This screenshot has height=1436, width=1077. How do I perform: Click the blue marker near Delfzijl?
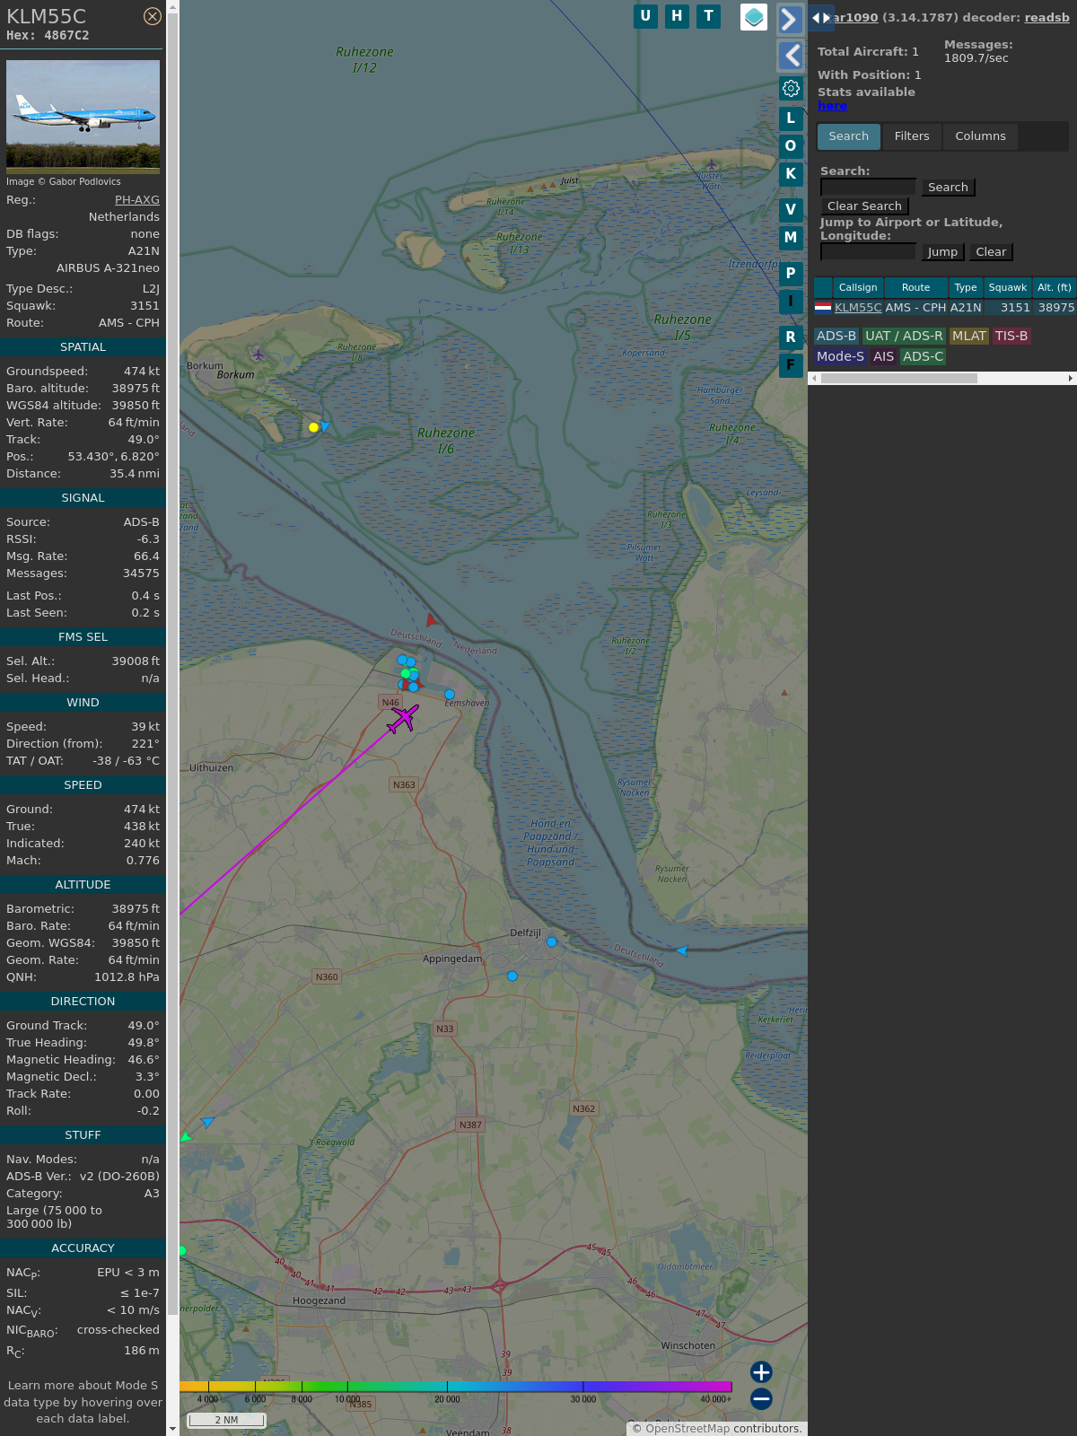pos(552,941)
